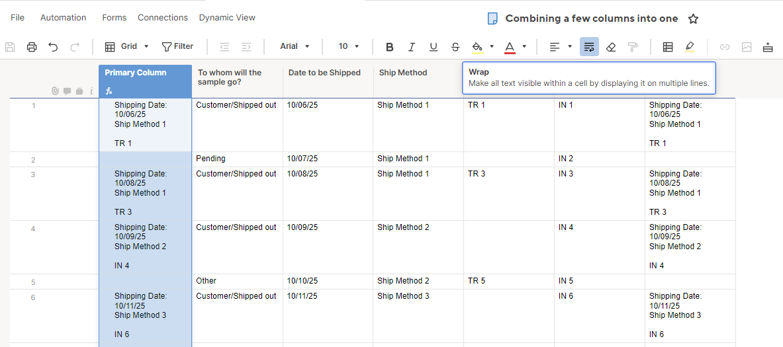Click the insert row icon
Screen dimensions: 783x347
tap(768, 46)
